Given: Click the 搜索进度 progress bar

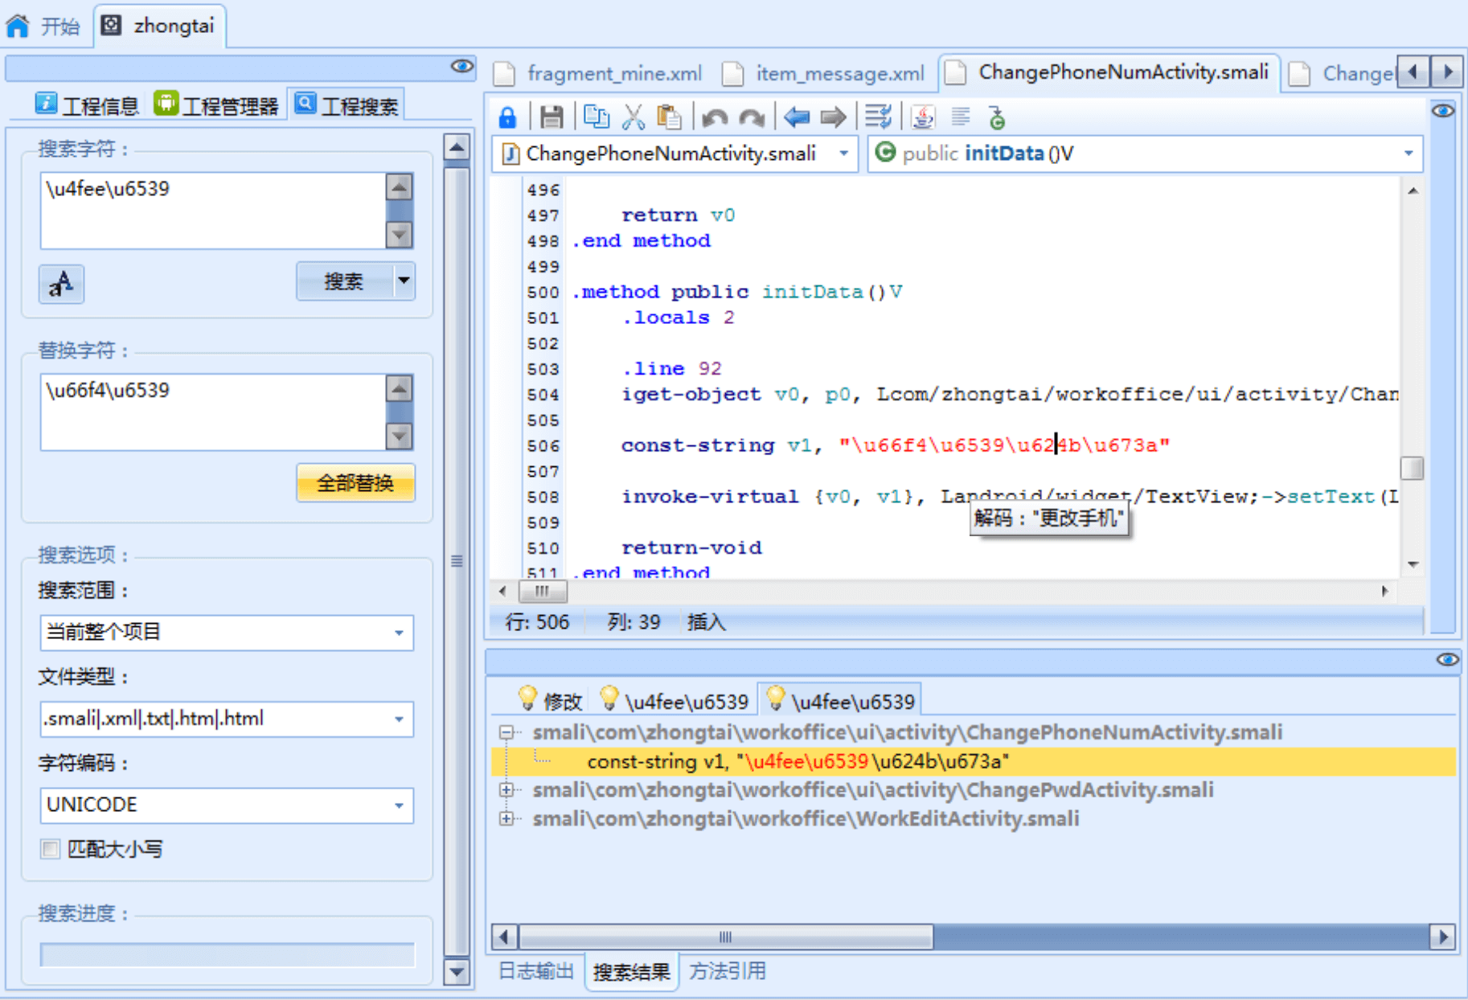Looking at the screenshot, I should 228,954.
